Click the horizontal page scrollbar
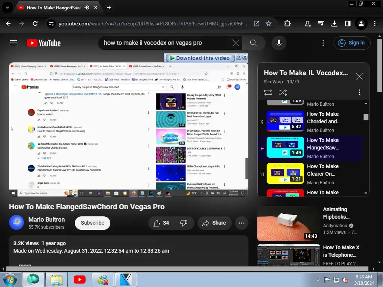The width and height of the screenshot is (383, 287). (187, 269)
